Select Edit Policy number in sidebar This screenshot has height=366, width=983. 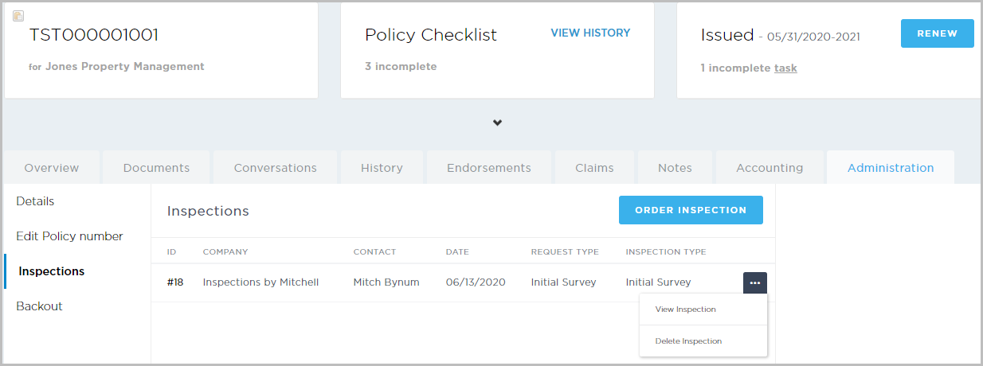69,236
